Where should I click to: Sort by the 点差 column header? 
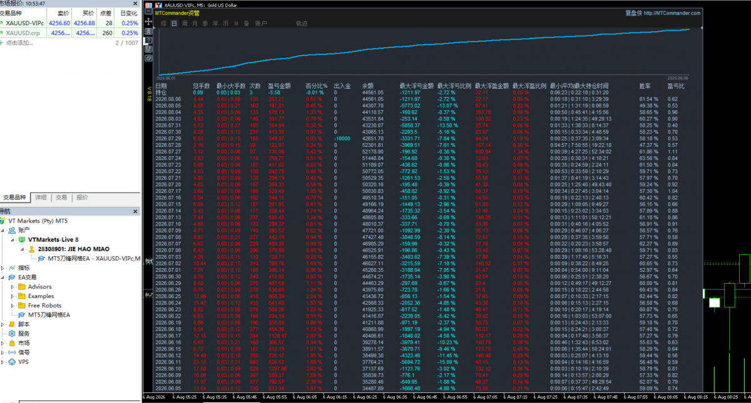105,13
